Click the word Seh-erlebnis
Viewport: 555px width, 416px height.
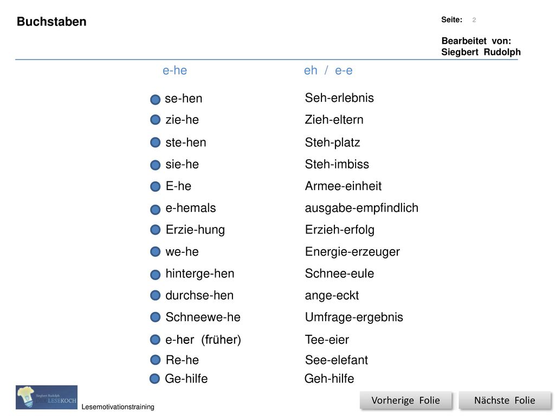point(339,98)
